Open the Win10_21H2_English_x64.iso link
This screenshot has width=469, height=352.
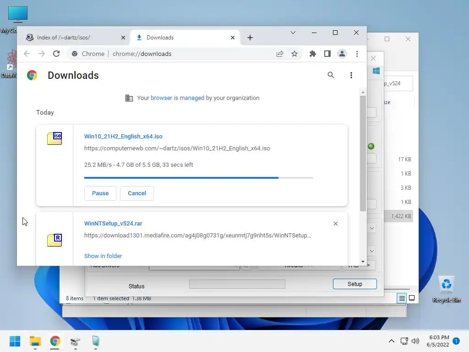[123, 137]
